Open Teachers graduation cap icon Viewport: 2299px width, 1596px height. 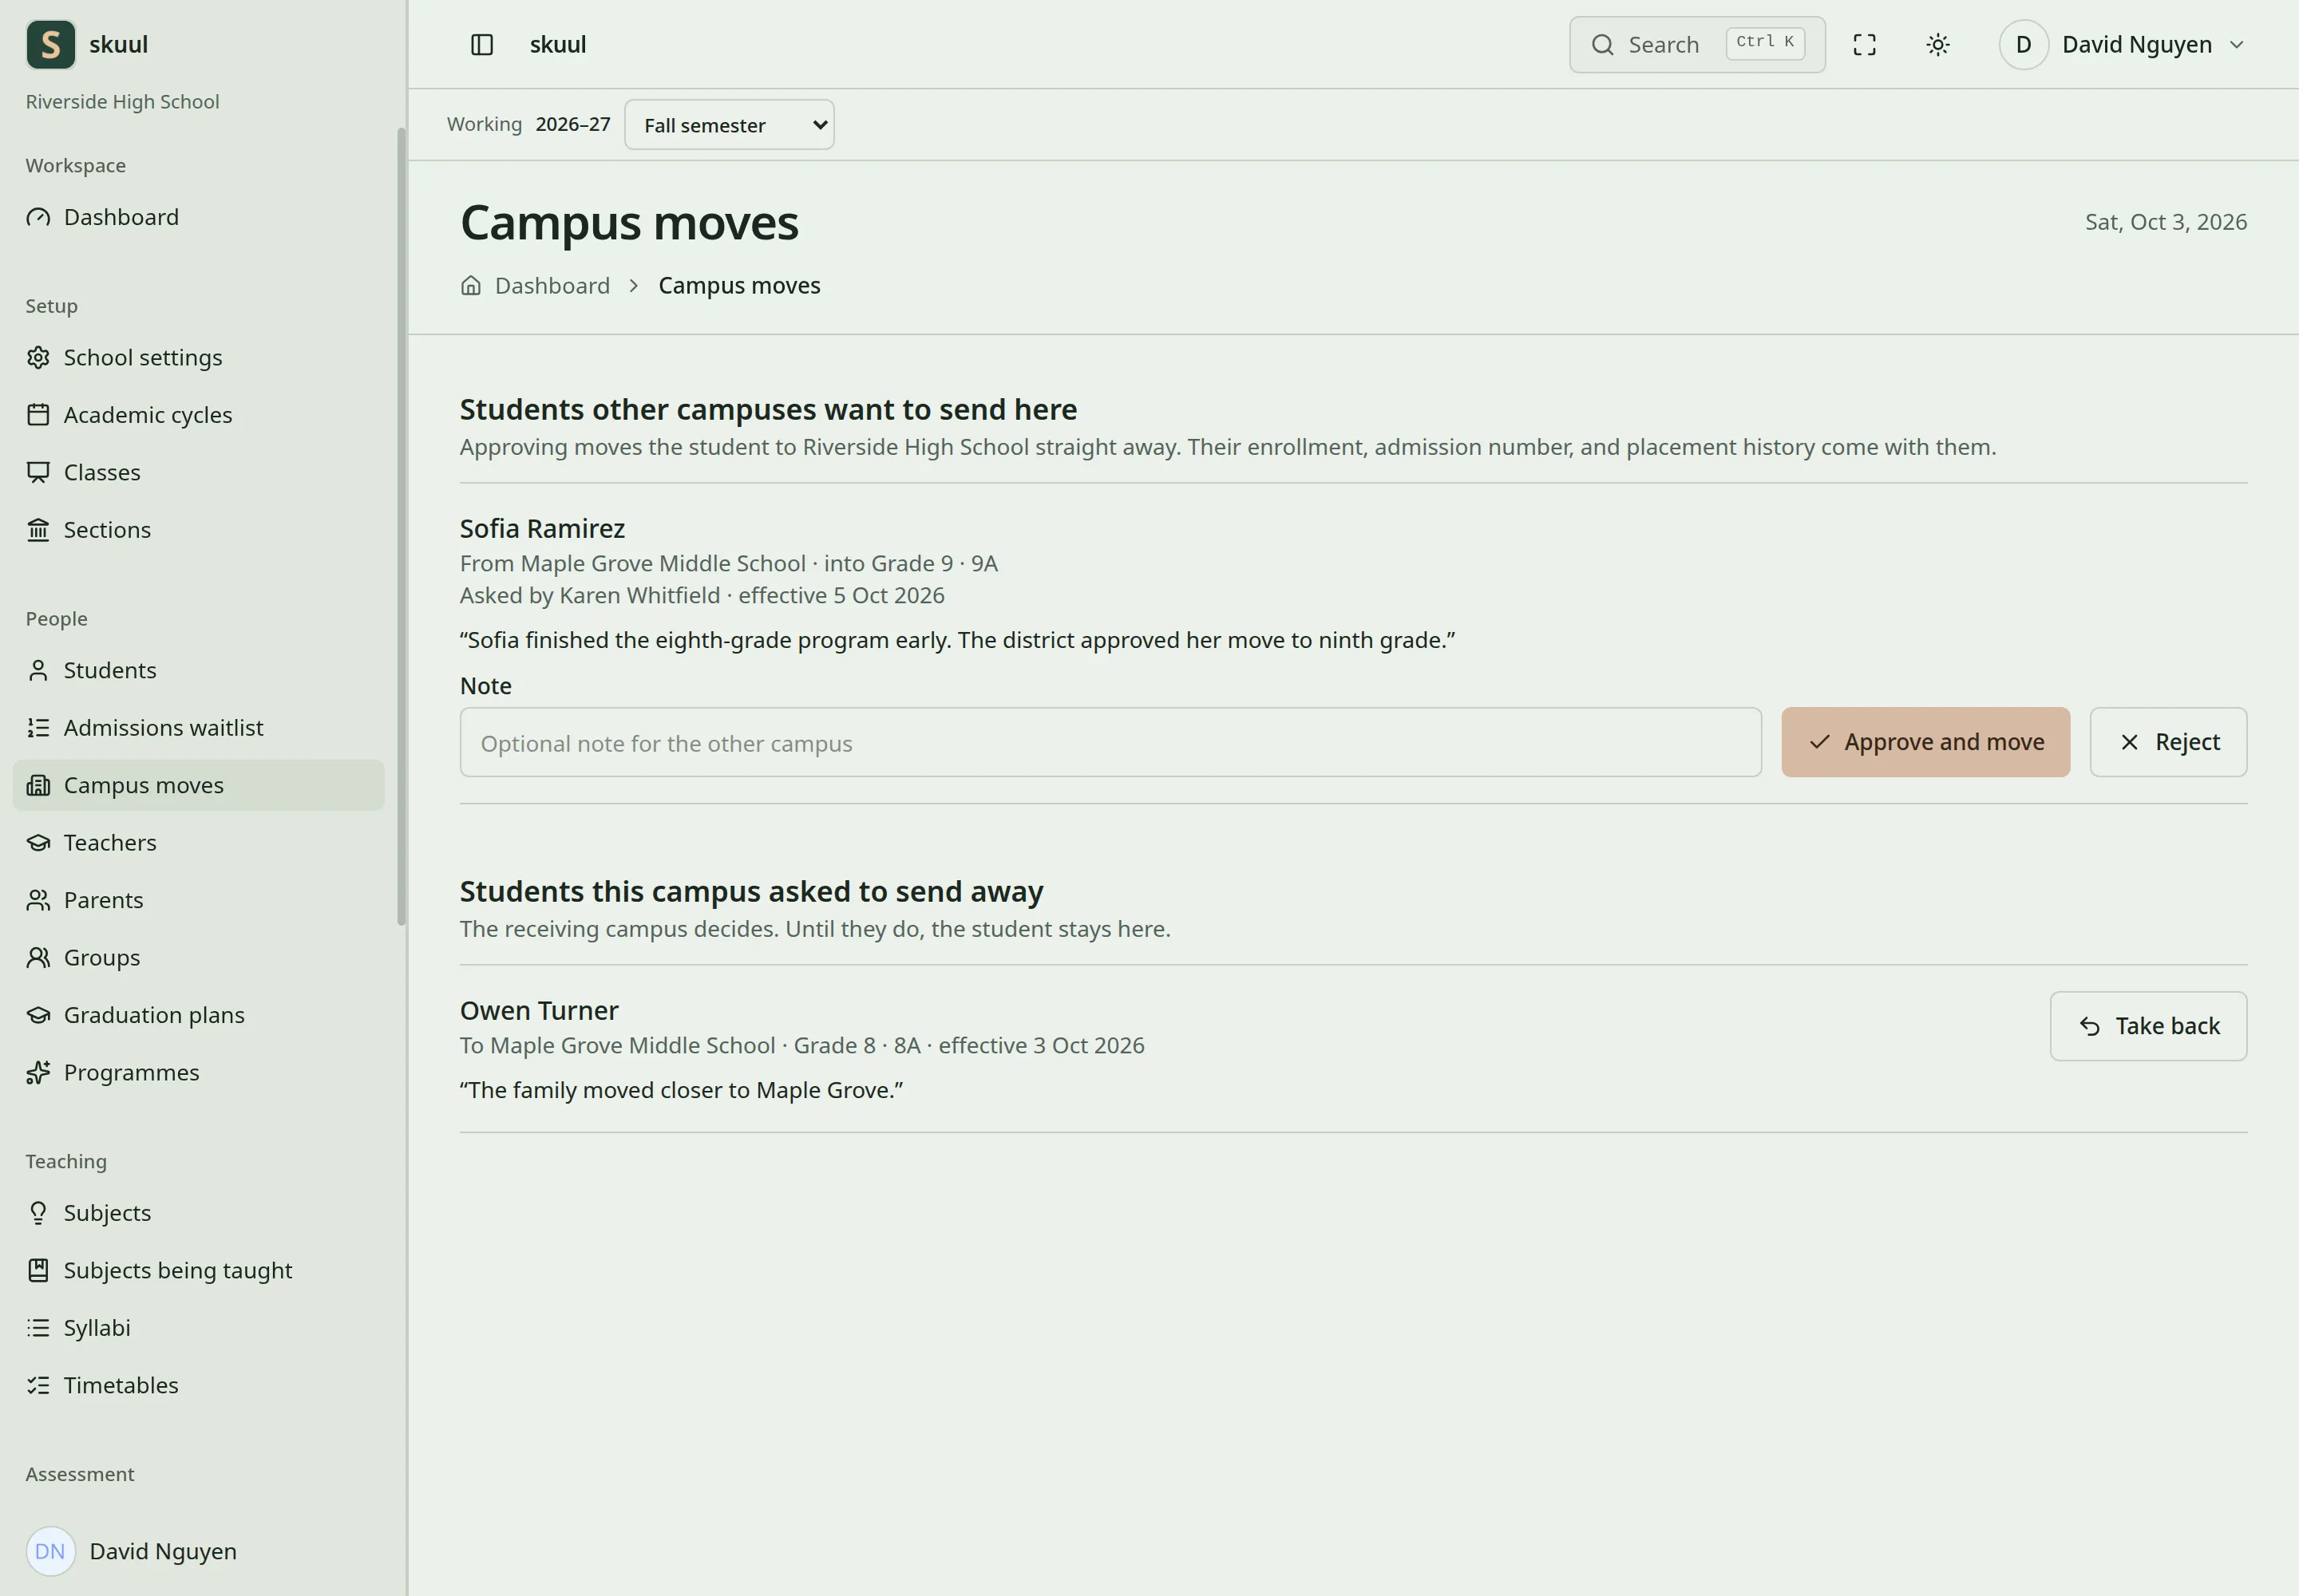pos(38,843)
